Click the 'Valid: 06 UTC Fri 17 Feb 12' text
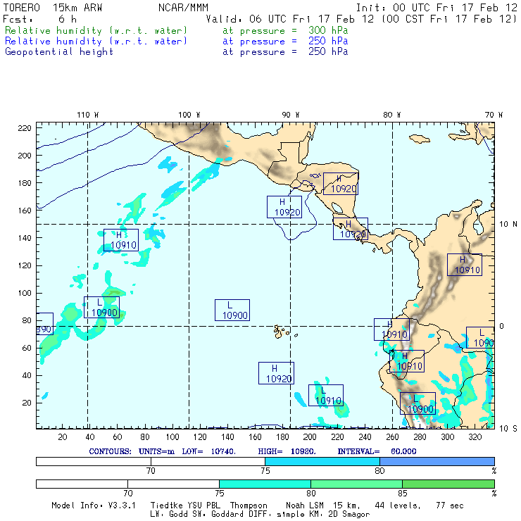Screen dimensions: 521x521 pyautogui.click(x=290, y=19)
